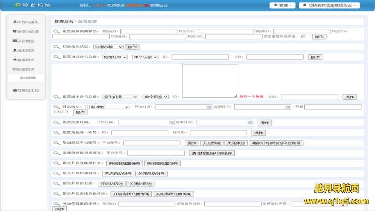Click the 清理角色服列表缓存 button
Image resolution: width=375 pixels, height=211 pixels.
click(x=212, y=153)
